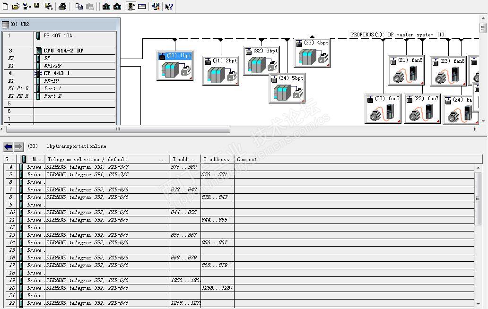The height and width of the screenshot is (309, 488).
Task: Open a station with the folder icon
Action: (16, 6)
